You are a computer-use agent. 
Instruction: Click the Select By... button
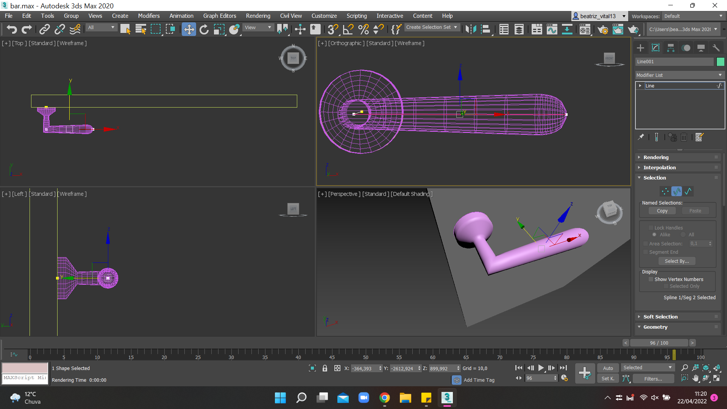click(x=677, y=261)
